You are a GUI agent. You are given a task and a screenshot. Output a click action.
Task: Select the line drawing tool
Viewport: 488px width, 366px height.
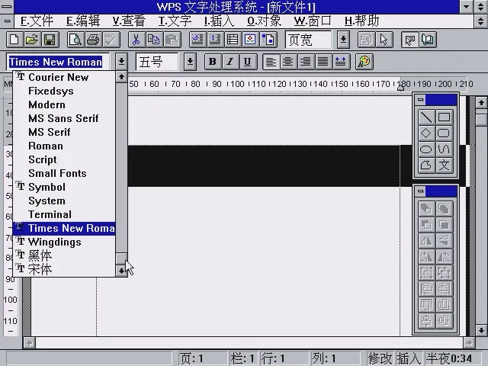[426, 117]
